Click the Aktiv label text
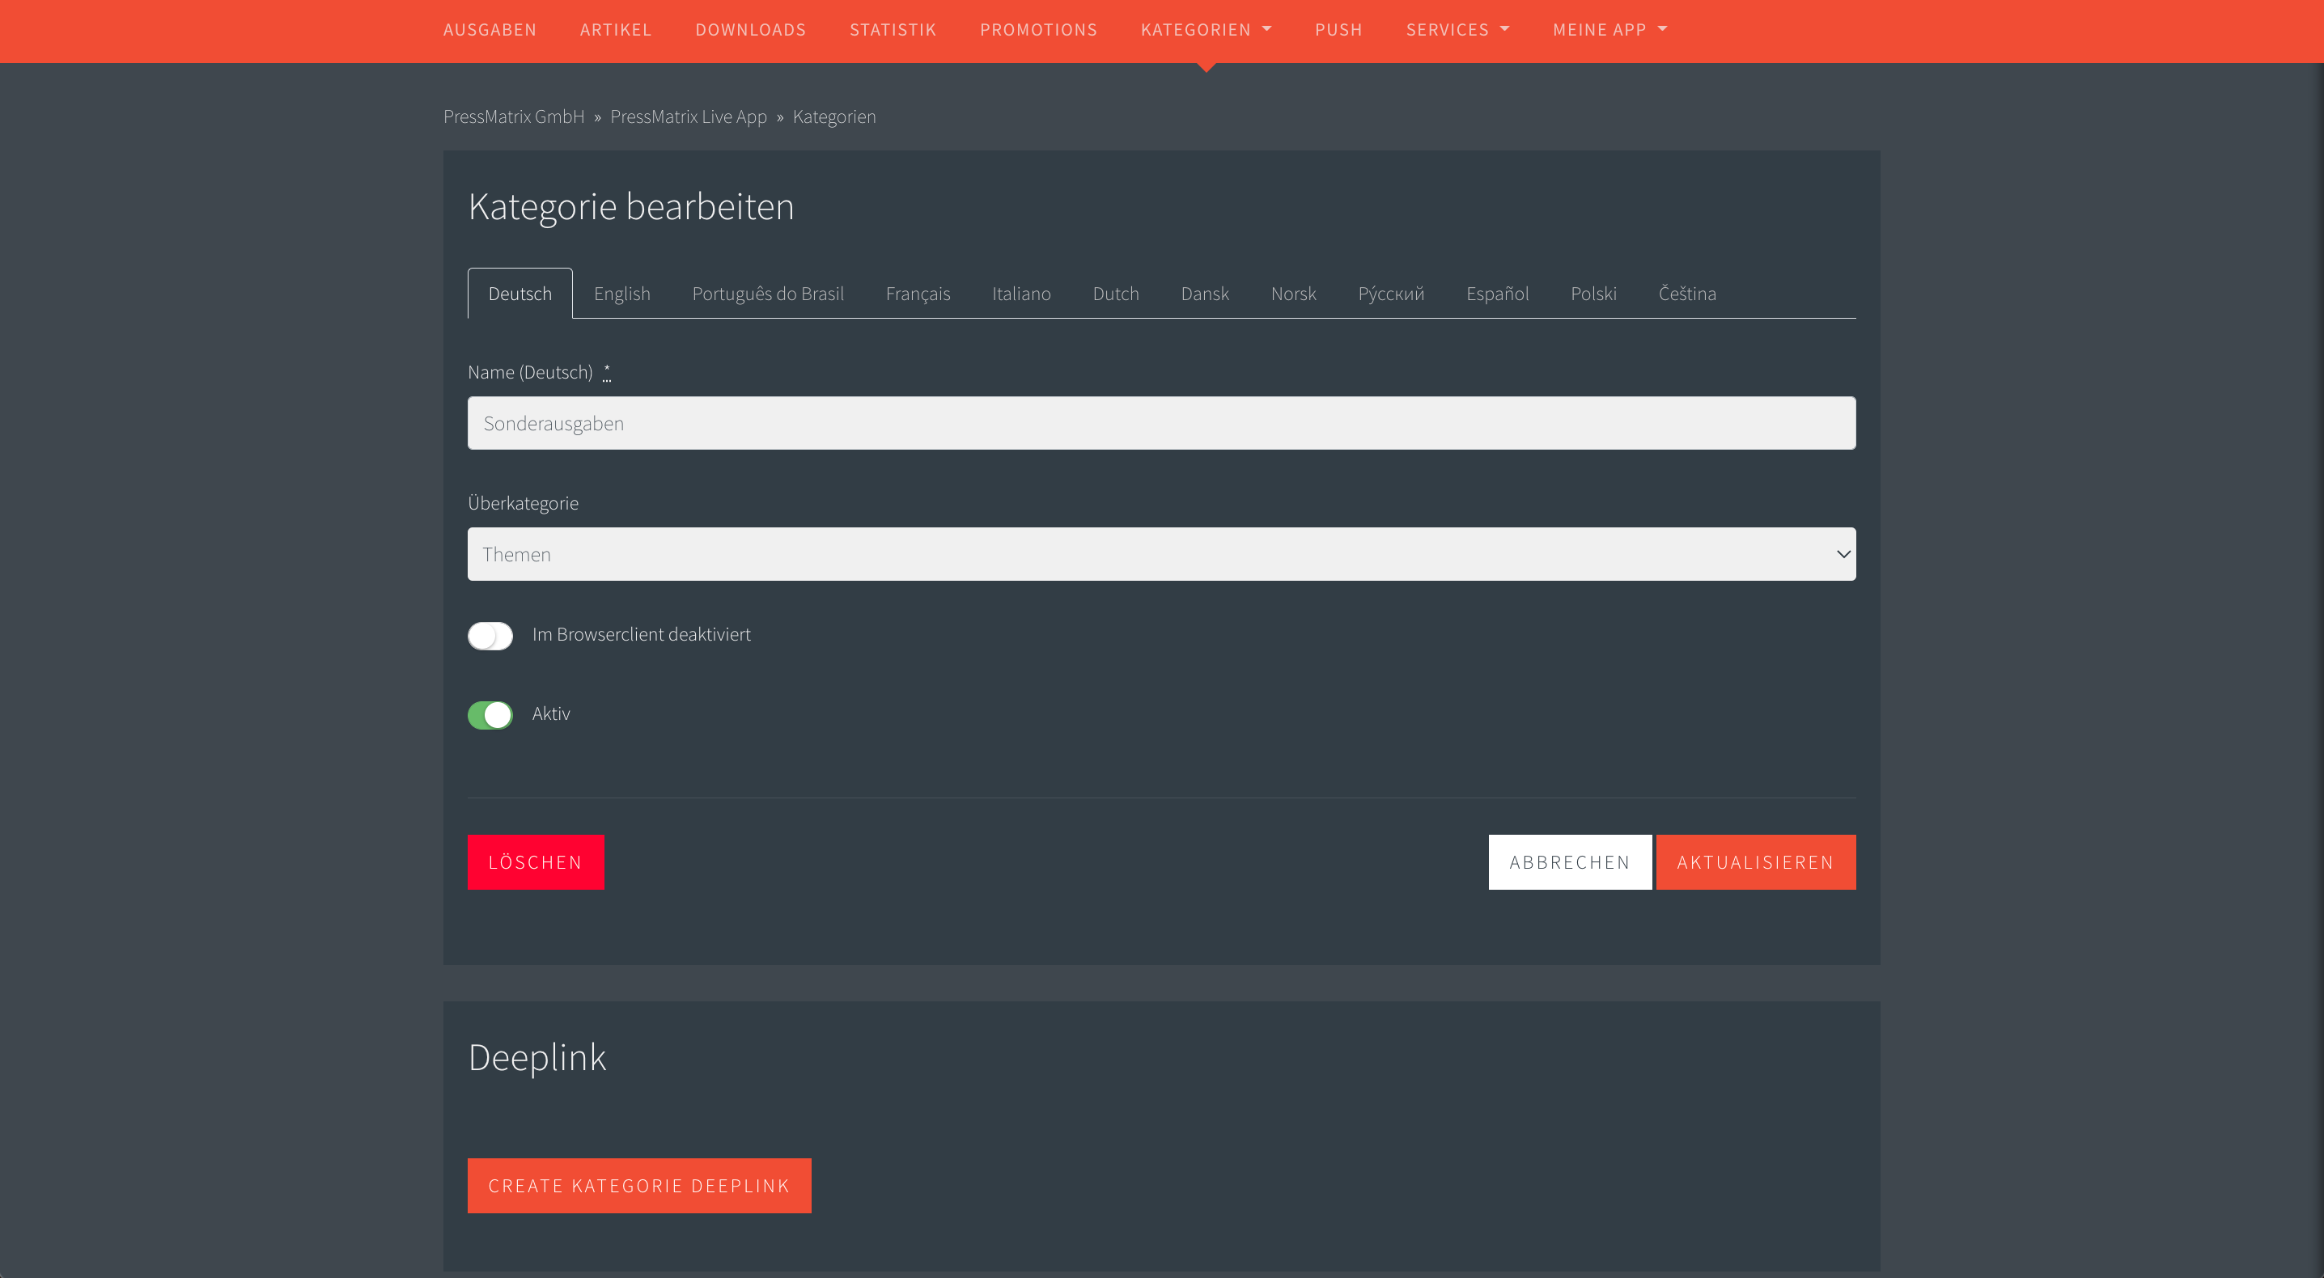 (x=550, y=713)
